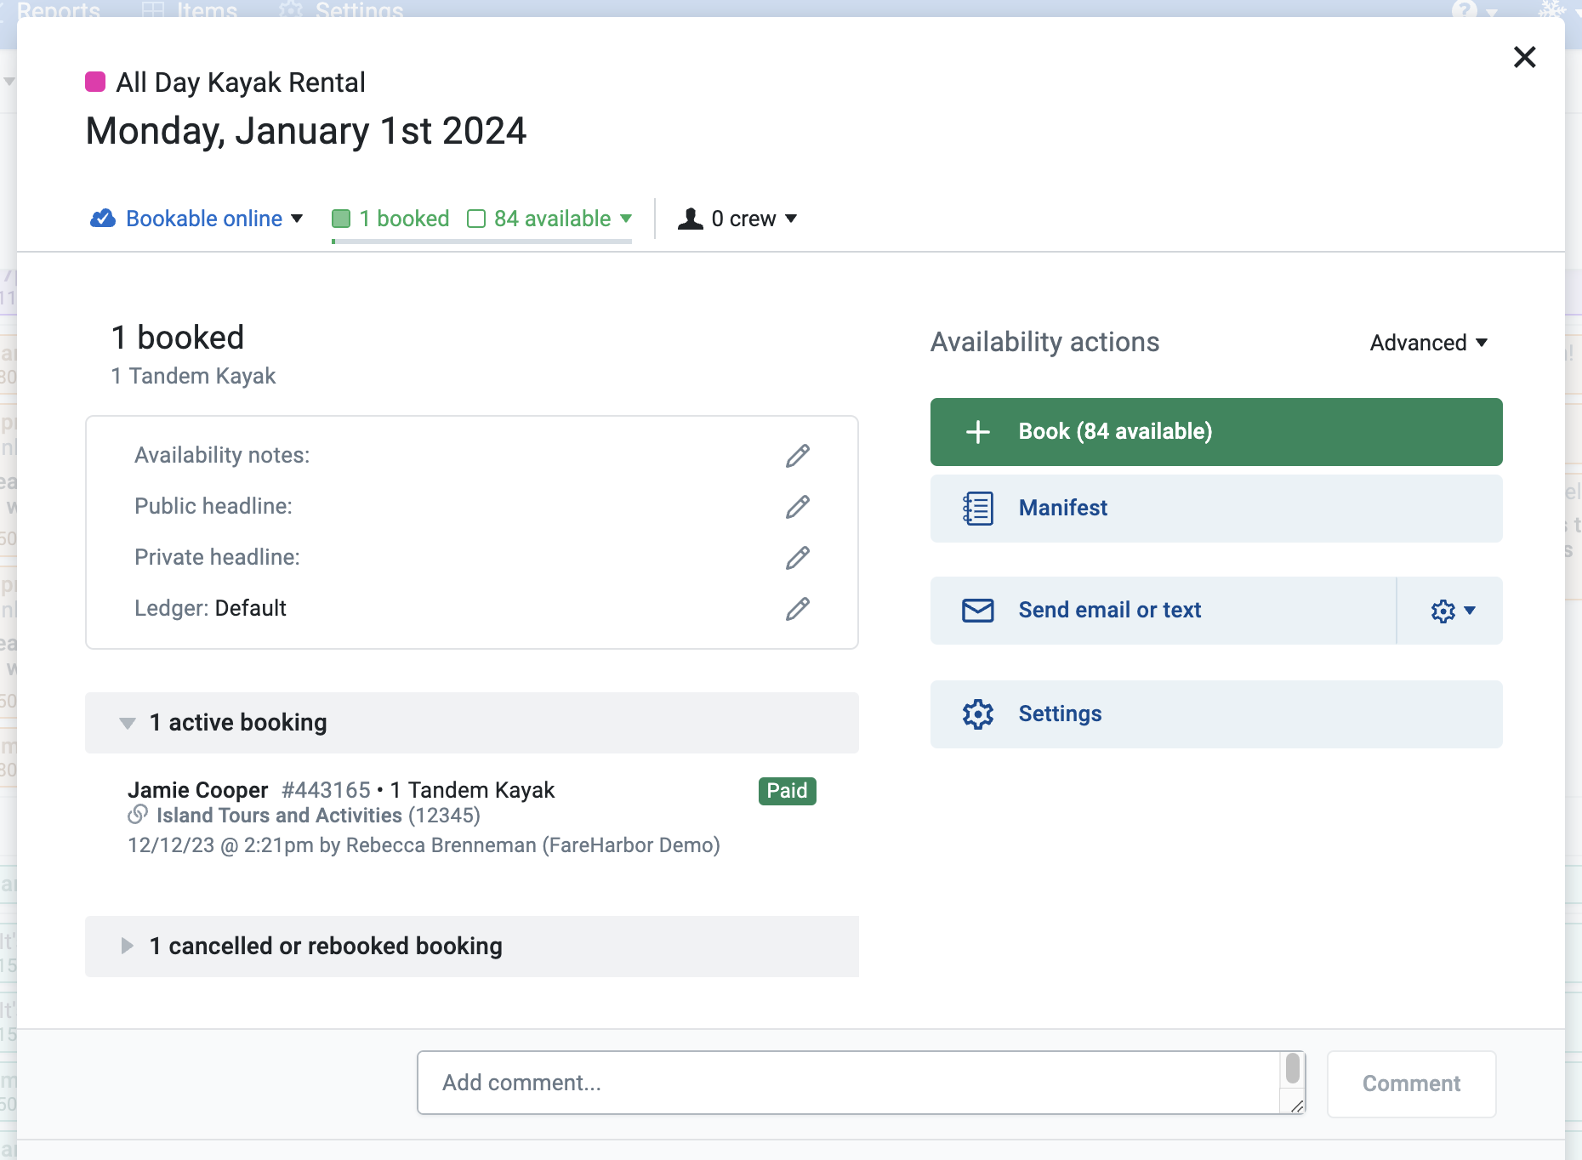Click the cloud checkmark icon
Image resolution: width=1582 pixels, height=1160 pixels.
(103, 219)
